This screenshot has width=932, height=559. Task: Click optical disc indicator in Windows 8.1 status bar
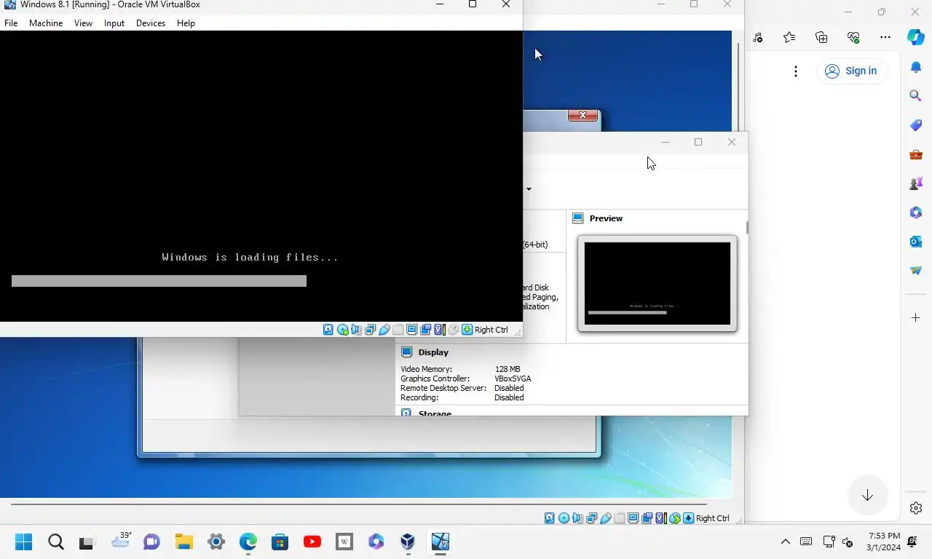coord(342,330)
